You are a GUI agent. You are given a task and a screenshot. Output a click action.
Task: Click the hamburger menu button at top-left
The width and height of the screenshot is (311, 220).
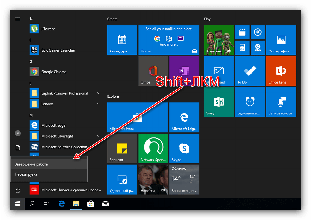click(x=18, y=19)
